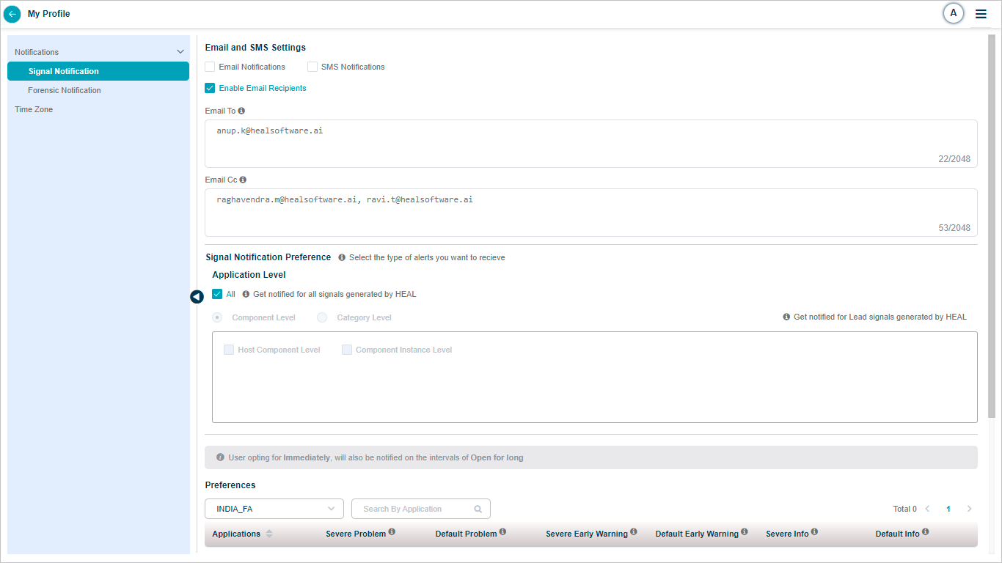
Task: Click the Notifications sidebar heading
Action: pyautogui.click(x=37, y=52)
